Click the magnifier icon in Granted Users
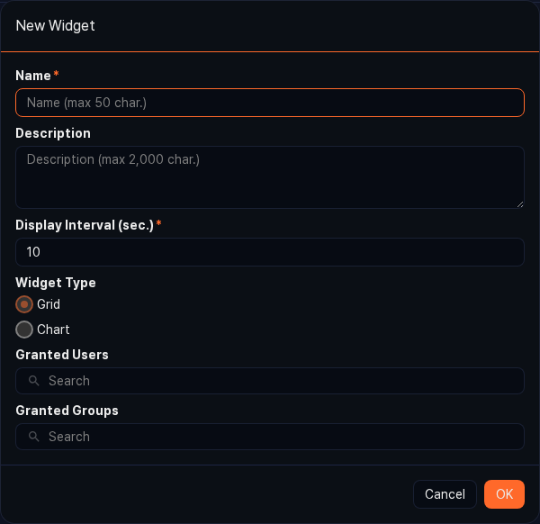Viewport: 540px width, 524px height. (34, 381)
